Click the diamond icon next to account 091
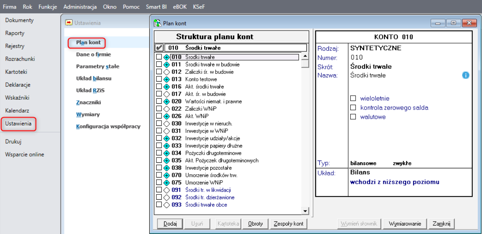Viewport: 482px width, 234px height. [x=166, y=190]
